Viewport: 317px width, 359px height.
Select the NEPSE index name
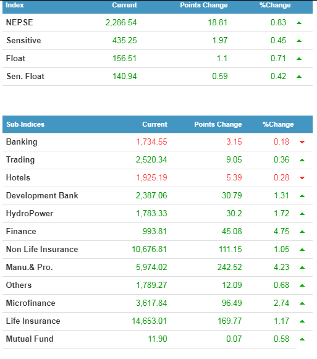20,22
